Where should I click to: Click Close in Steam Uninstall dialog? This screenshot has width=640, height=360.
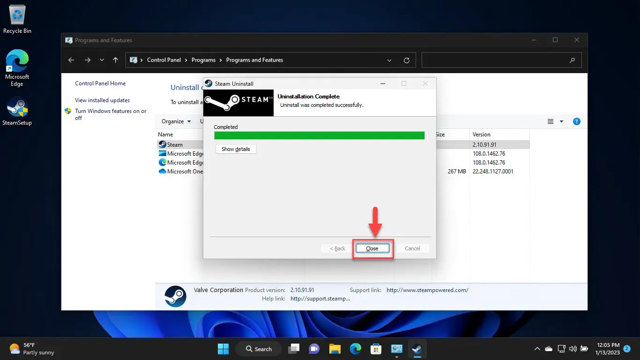372,248
